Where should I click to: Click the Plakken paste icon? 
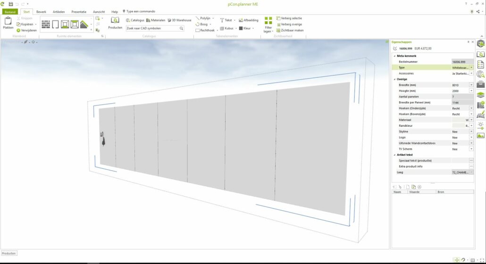8,22
